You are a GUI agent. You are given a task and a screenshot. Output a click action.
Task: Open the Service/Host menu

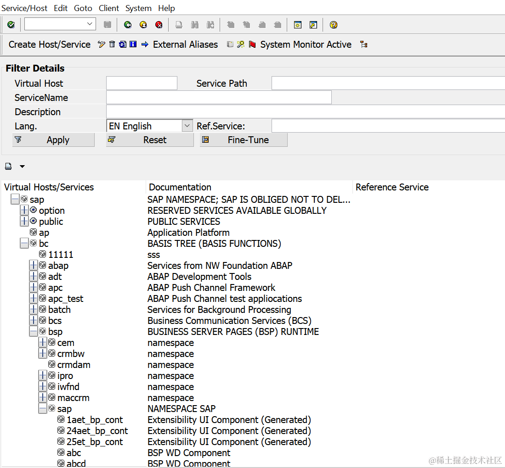(x=24, y=8)
